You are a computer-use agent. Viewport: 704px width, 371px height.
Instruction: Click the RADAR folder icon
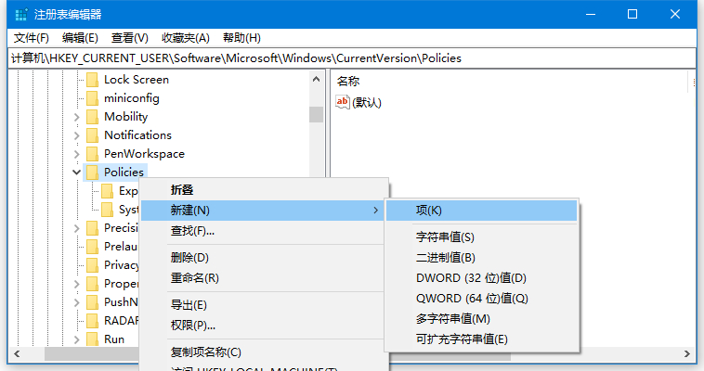pyautogui.click(x=93, y=321)
